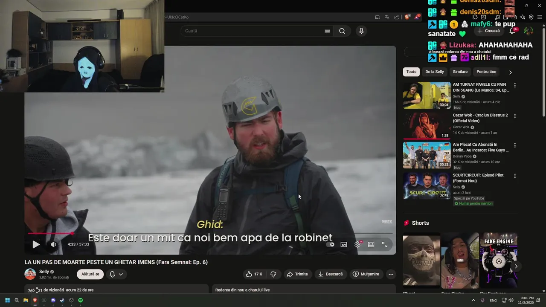Screen dimensions: 546x307
Task: Open Discord from the taskbar
Action: click(x=53, y=300)
